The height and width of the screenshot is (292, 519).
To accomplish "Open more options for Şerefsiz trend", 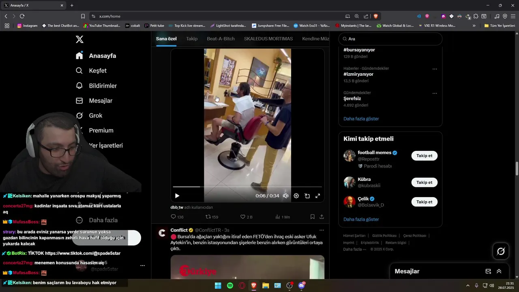I will point(435,93).
